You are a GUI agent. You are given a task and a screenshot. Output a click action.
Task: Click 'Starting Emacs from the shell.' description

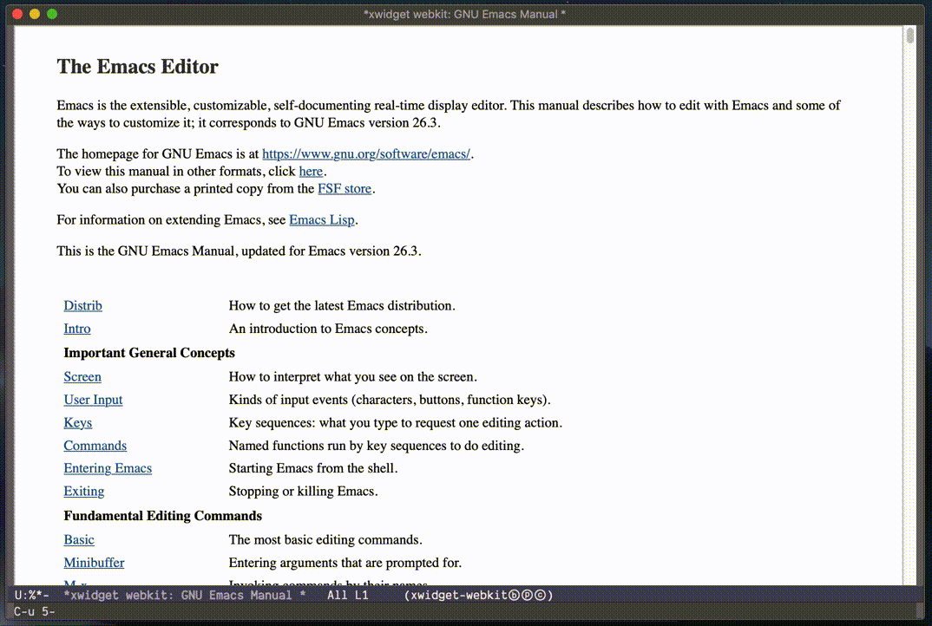click(x=313, y=468)
